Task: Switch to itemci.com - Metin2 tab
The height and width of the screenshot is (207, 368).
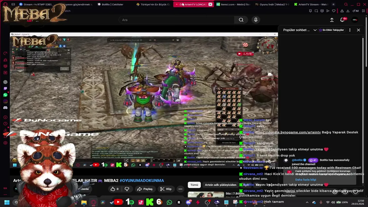Action: click(233, 4)
